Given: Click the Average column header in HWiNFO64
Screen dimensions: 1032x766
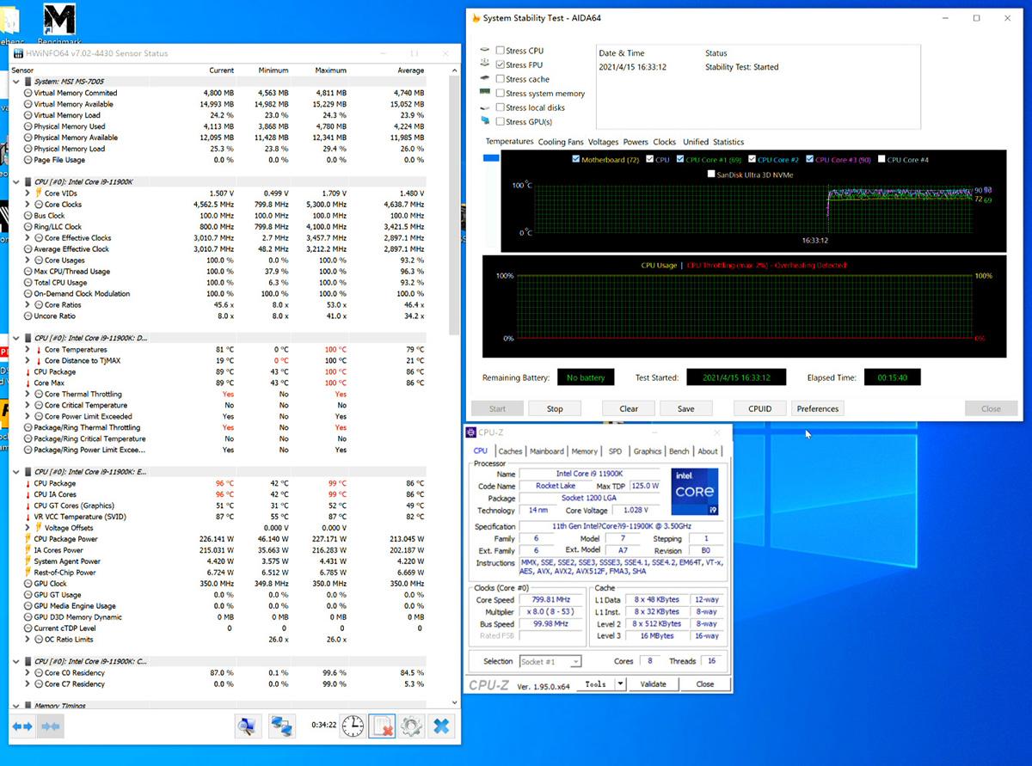Looking at the screenshot, I should (410, 70).
